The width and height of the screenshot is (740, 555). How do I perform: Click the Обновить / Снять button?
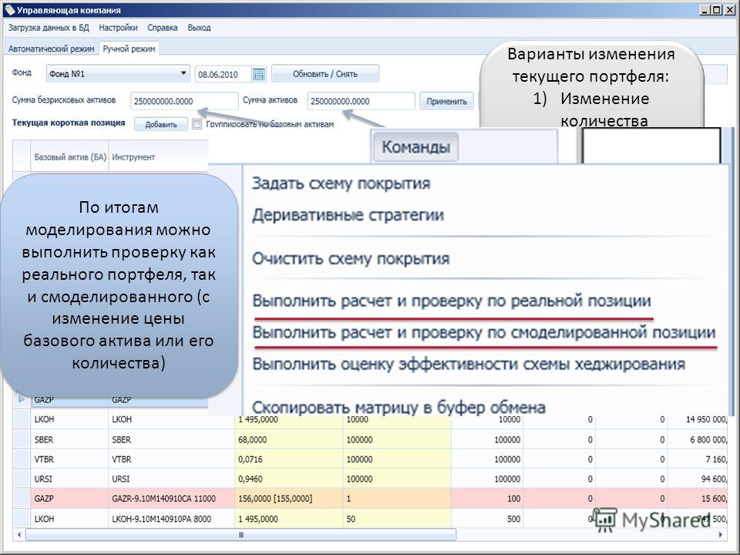325,74
